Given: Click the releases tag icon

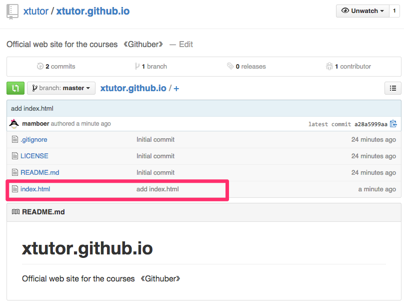Looking at the screenshot, I should (230, 66).
